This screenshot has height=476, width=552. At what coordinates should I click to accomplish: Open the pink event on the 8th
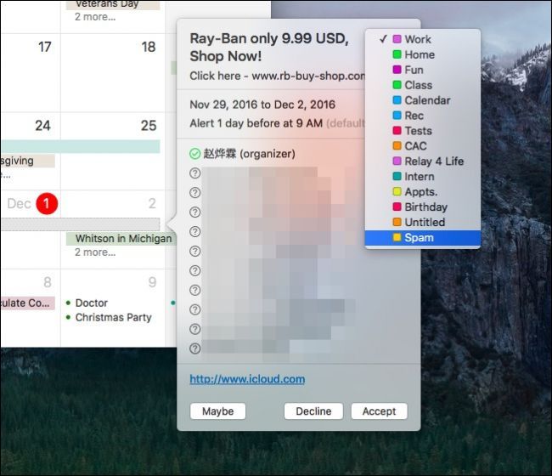(x=28, y=303)
